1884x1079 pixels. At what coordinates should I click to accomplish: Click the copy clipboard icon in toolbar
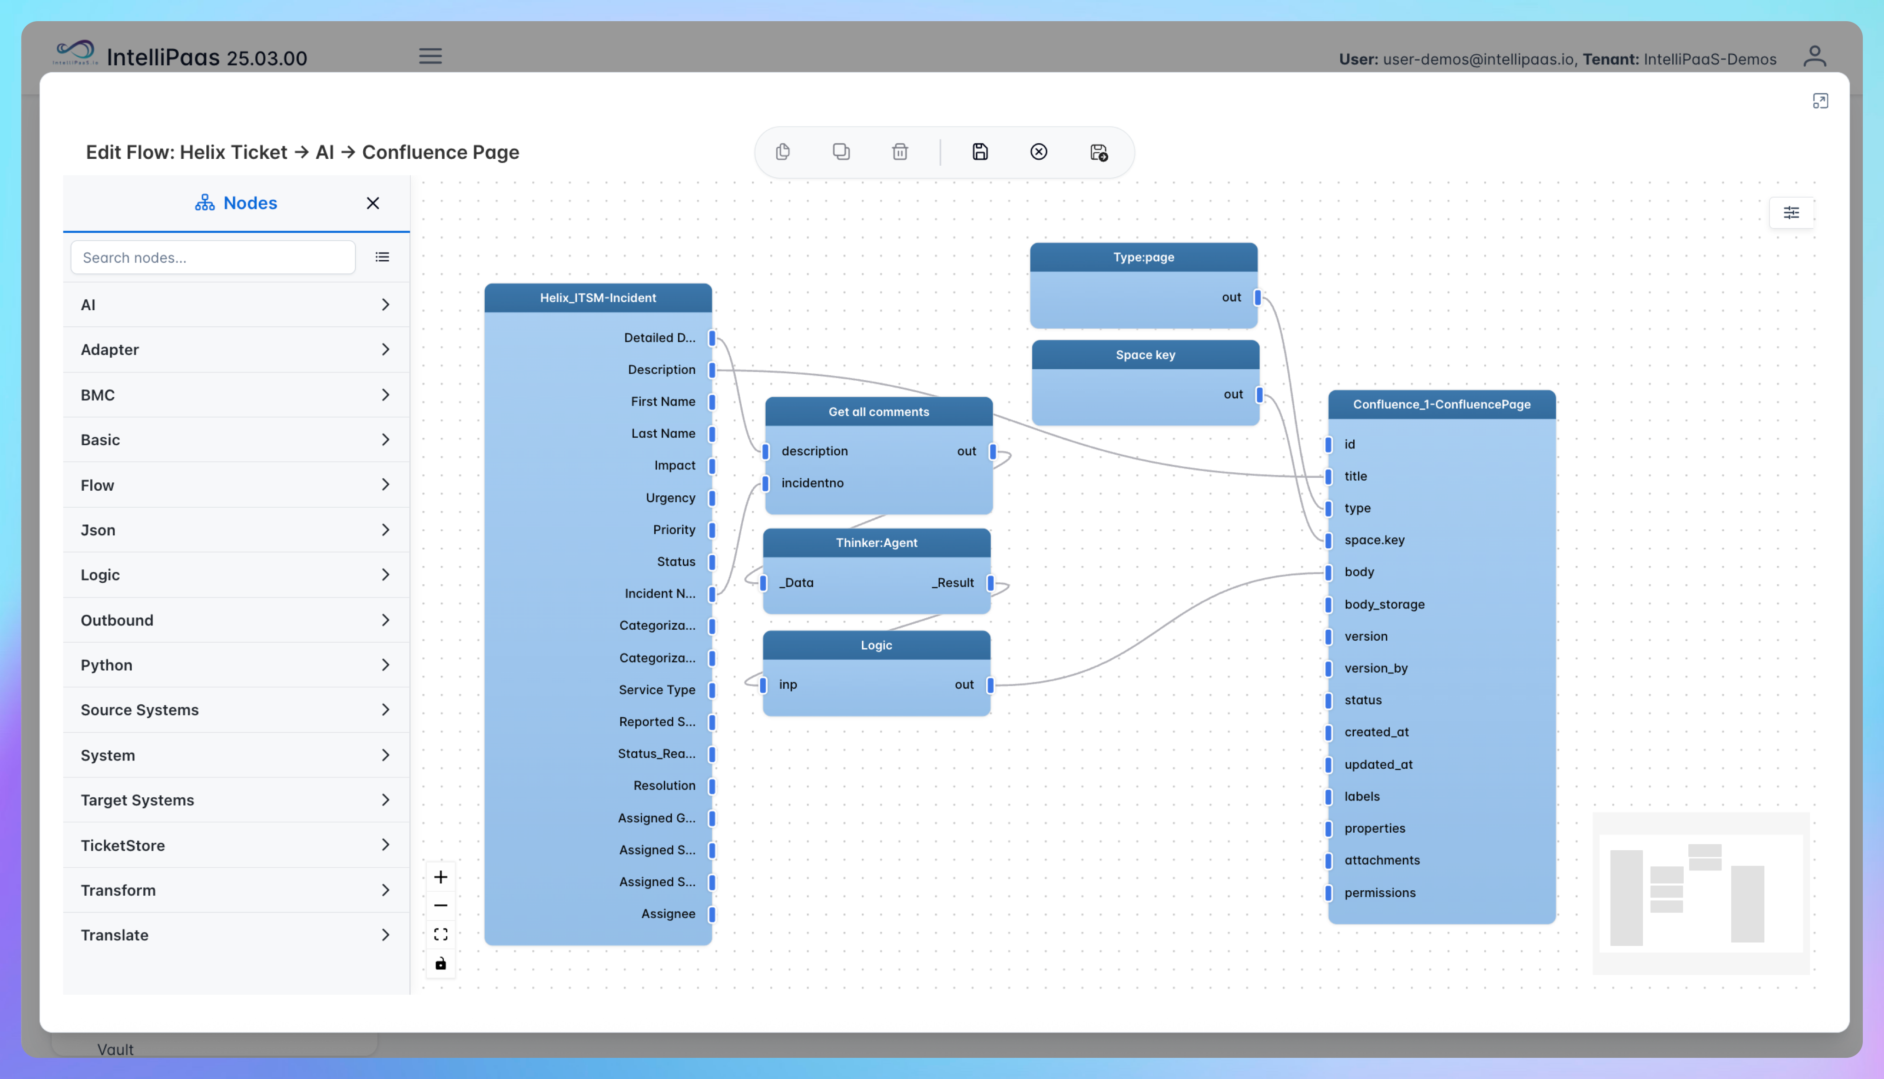coord(783,152)
